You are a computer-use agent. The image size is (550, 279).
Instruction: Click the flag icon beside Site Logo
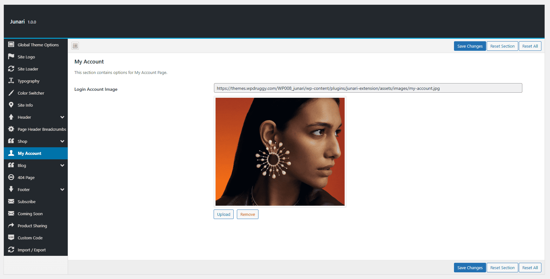pyautogui.click(x=11, y=56)
